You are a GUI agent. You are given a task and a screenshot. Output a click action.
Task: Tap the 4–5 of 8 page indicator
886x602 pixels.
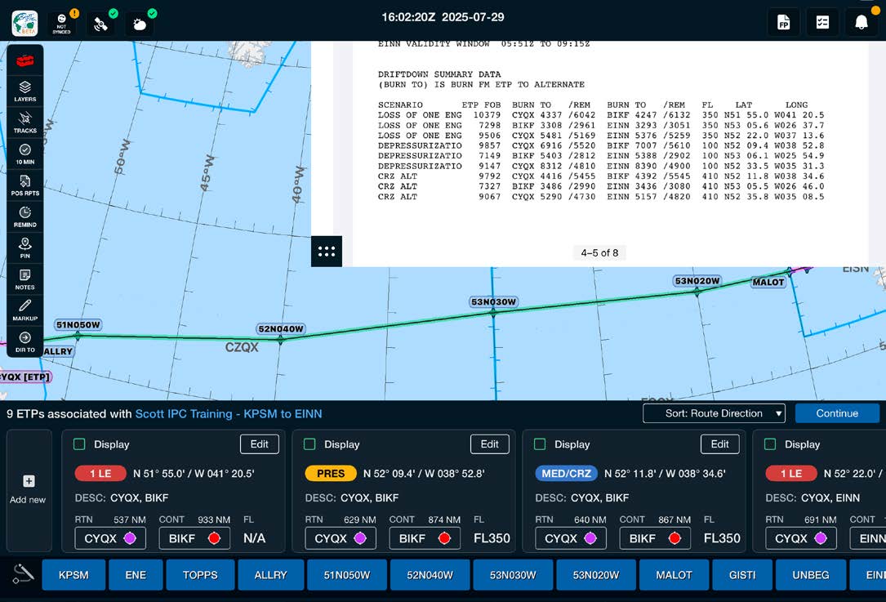click(x=599, y=252)
